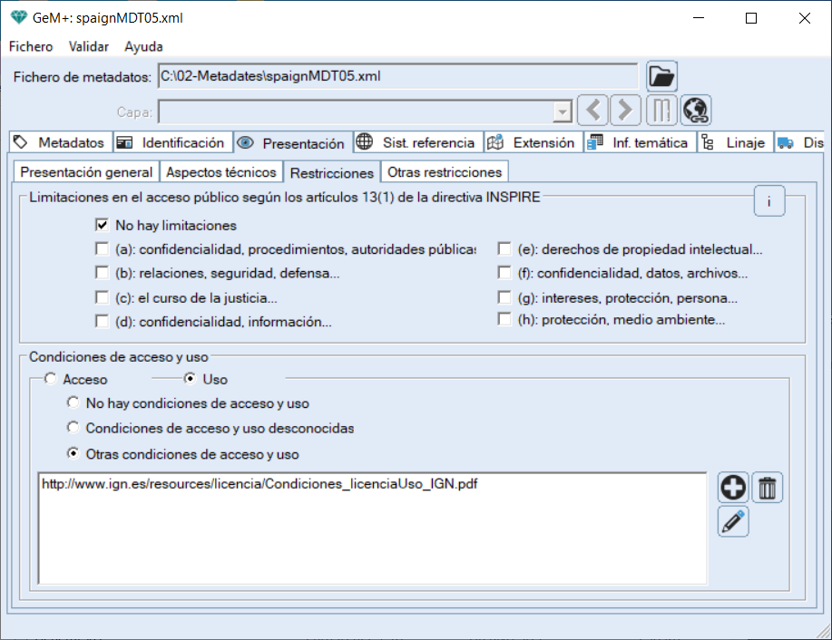Click the Fichero de metadatos path field
The image size is (832, 640).
click(x=397, y=77)
